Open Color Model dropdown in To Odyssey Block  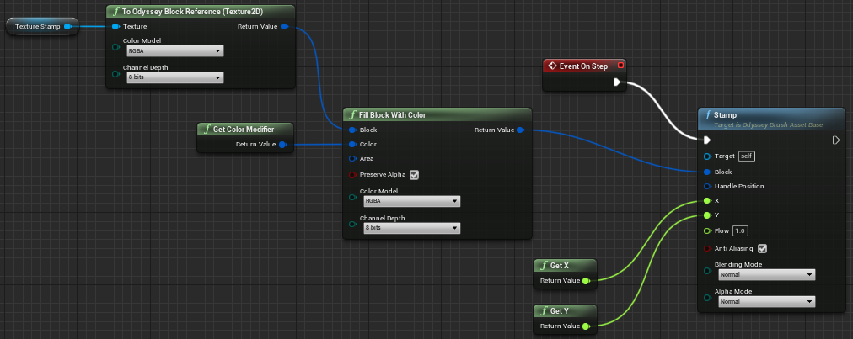click(174, 50)
